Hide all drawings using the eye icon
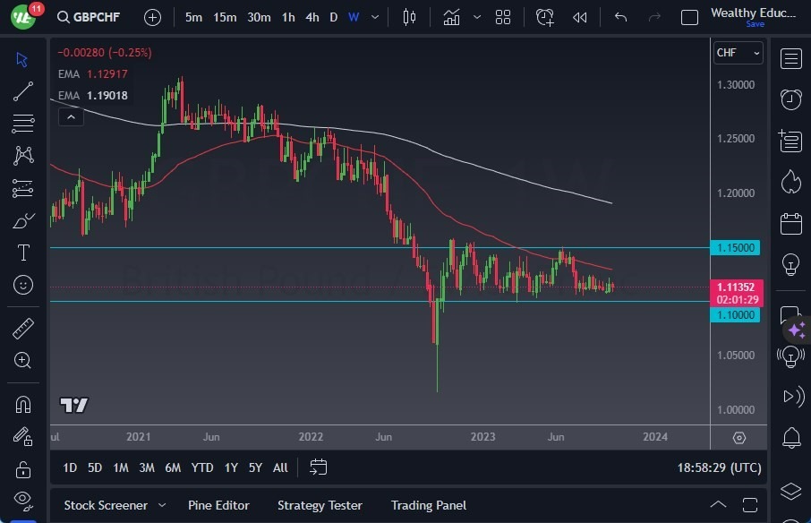811x523 pixels. point(22,500)
